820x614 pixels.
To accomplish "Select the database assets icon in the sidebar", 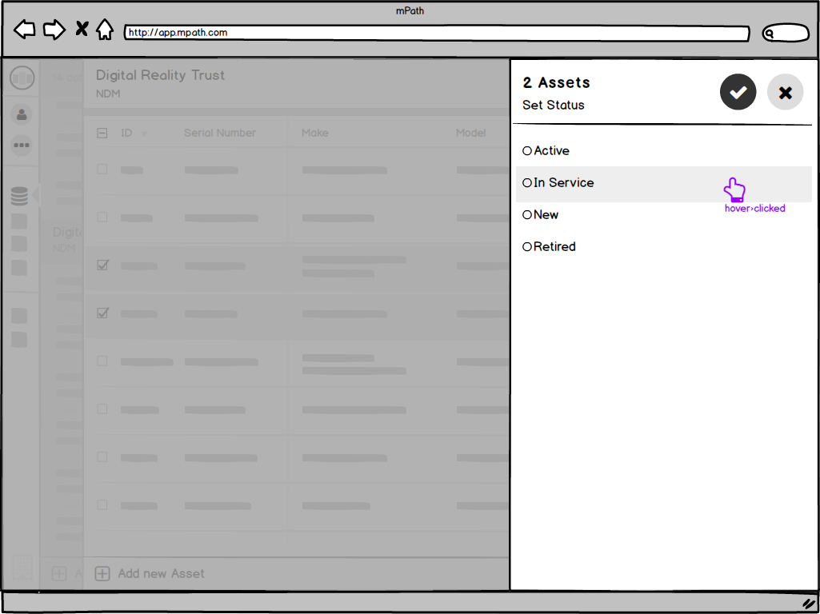I will point(22,194).
